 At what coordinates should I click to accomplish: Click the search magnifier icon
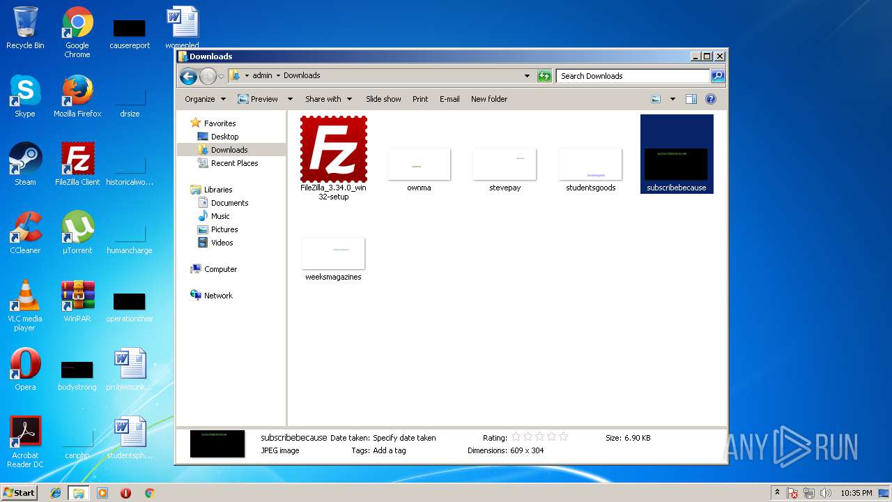[717, 76]
